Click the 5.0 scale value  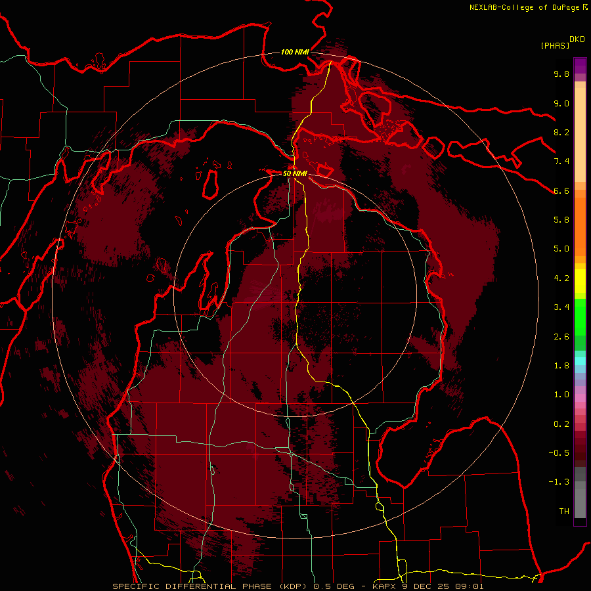point(561,249)
